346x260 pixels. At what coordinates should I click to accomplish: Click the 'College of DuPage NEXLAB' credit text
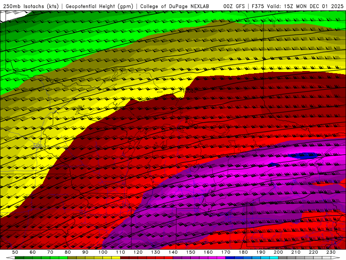175,6
